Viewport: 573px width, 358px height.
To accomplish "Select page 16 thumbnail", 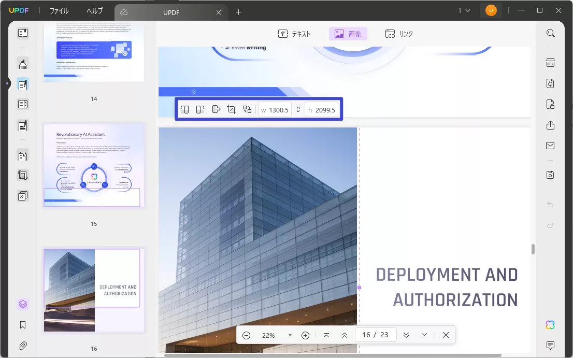I will [x=94, y=291].
